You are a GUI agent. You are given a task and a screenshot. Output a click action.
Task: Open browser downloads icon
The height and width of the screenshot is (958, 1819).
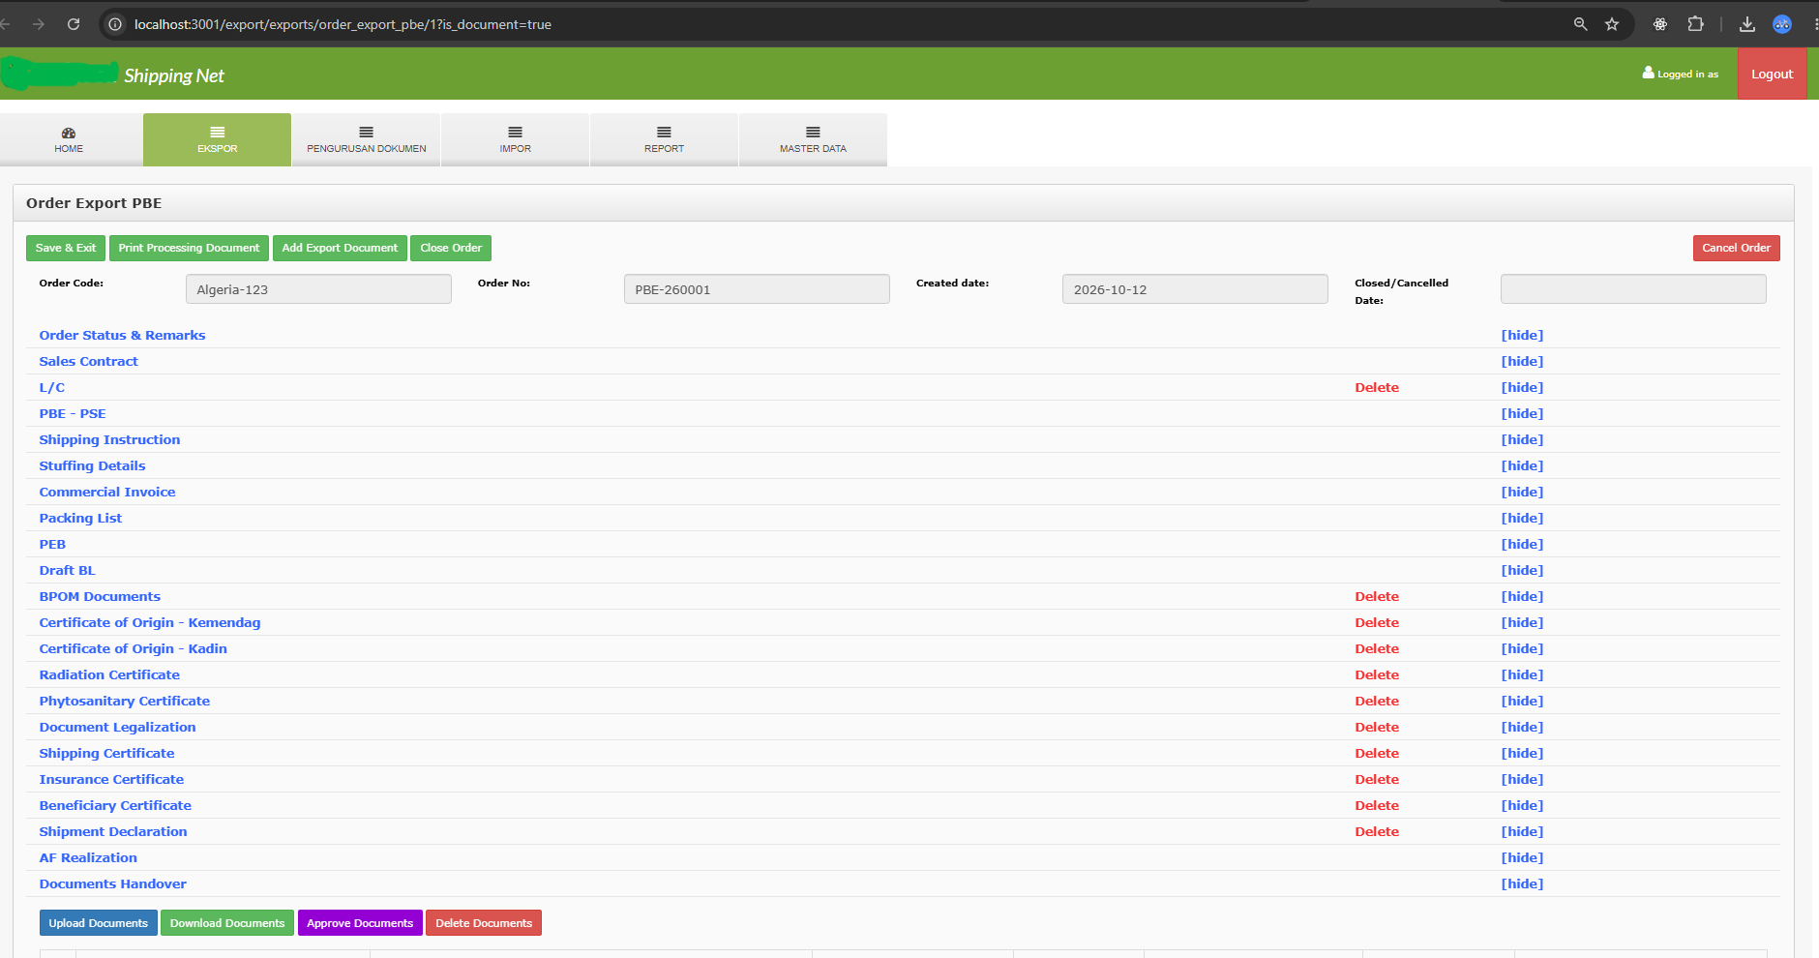coord(1746,24)
